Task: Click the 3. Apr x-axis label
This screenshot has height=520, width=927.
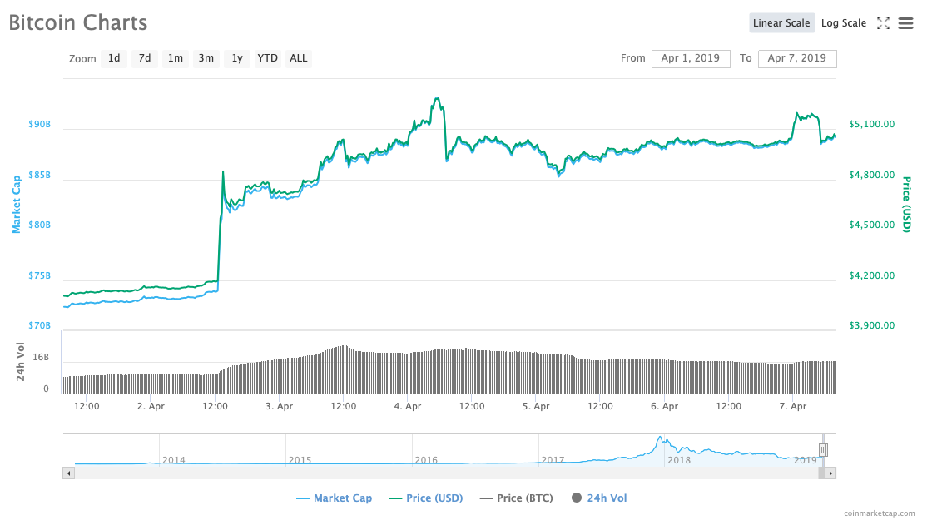Action: pos(279,407)
